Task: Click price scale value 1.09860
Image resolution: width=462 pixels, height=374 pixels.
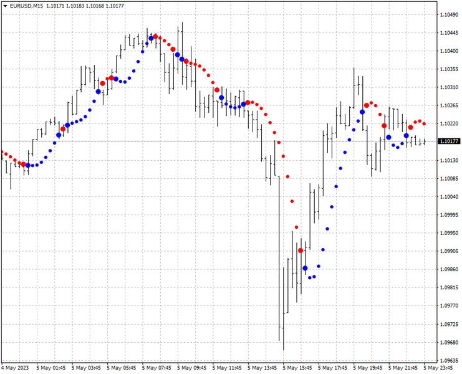Action: pos(449,269)
